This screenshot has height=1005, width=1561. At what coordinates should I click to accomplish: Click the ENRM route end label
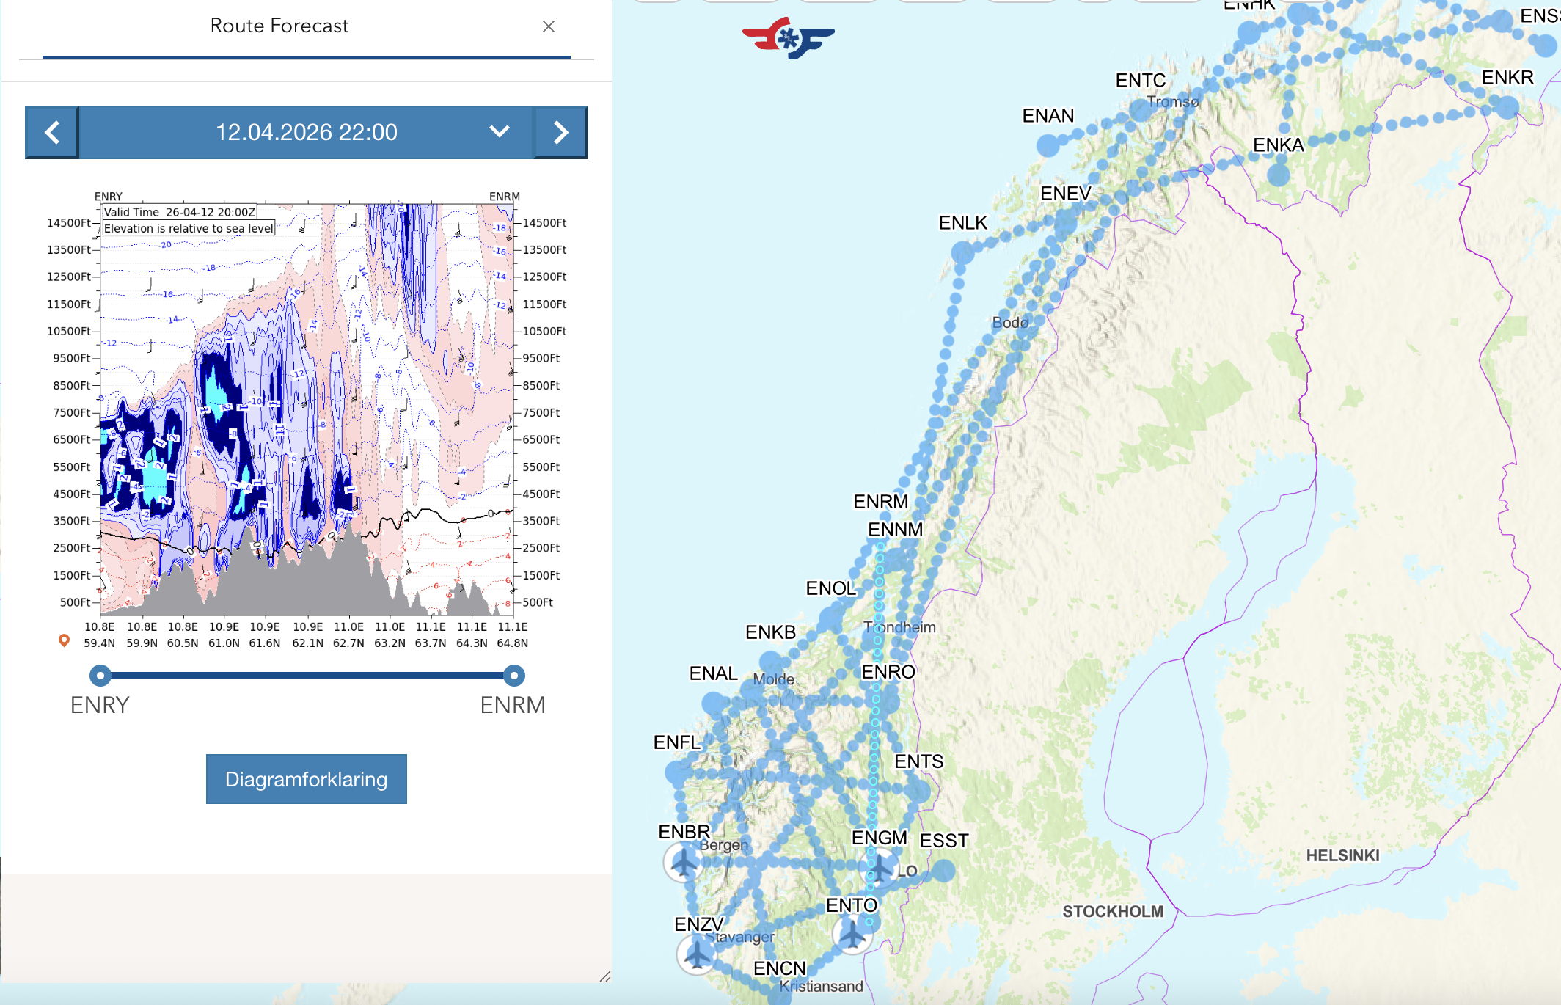click(513, 705)
